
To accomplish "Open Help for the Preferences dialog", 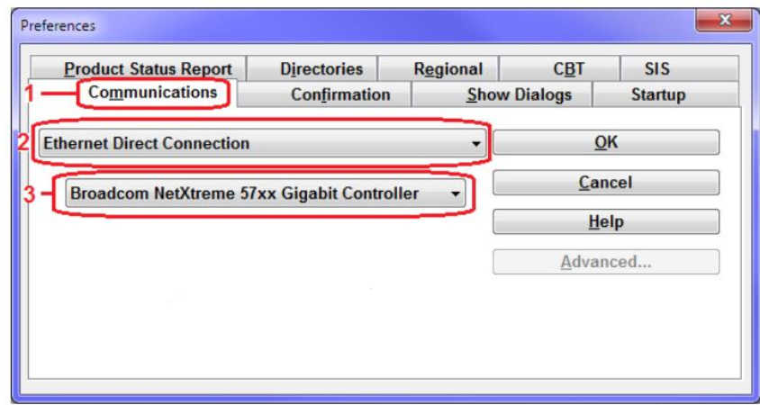I will [606, 222].
